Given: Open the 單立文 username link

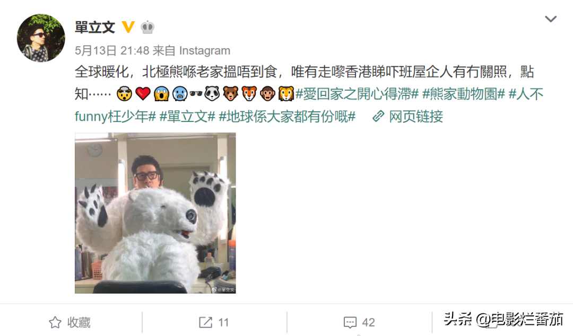Looking at the screenshot, I should click(x=95, y=28).
